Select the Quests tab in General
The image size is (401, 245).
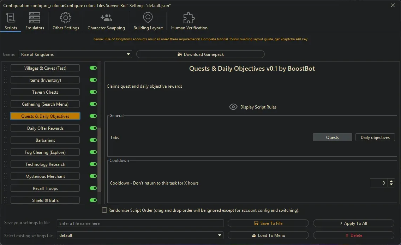click(332, 137)
